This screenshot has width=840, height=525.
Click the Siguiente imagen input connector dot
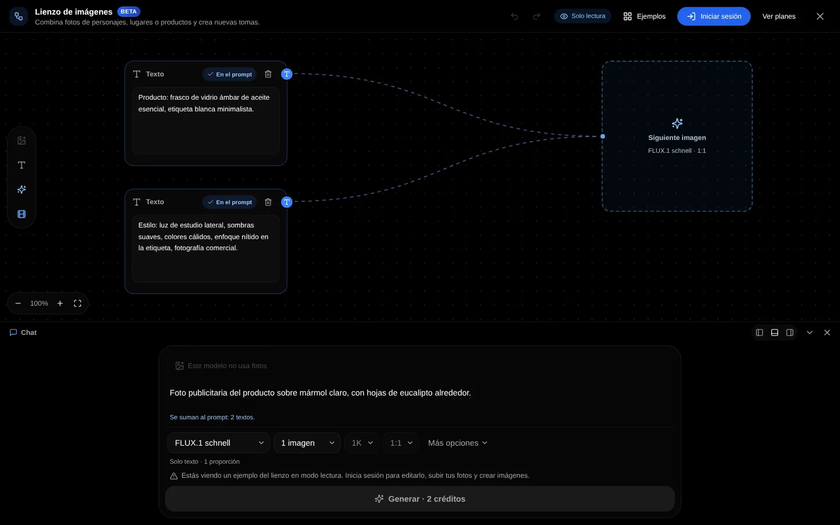(x=603, y=136)
